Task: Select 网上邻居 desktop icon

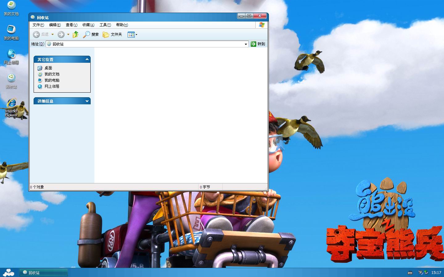Action: 11,57
